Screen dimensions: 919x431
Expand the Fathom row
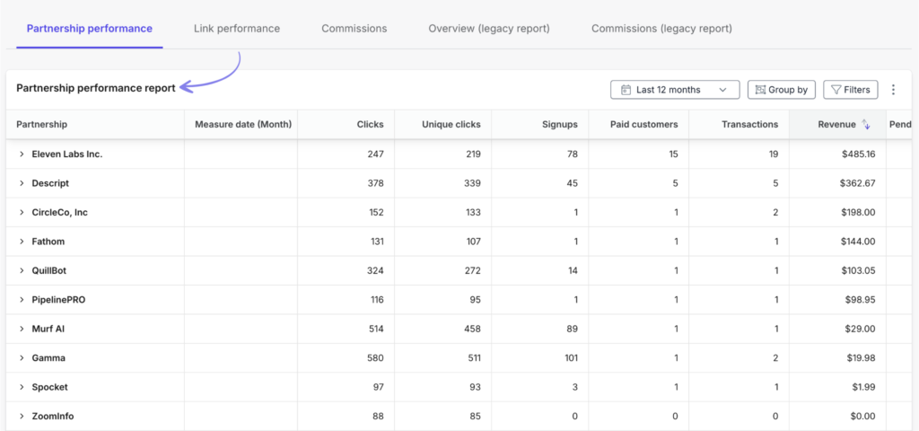22,242
